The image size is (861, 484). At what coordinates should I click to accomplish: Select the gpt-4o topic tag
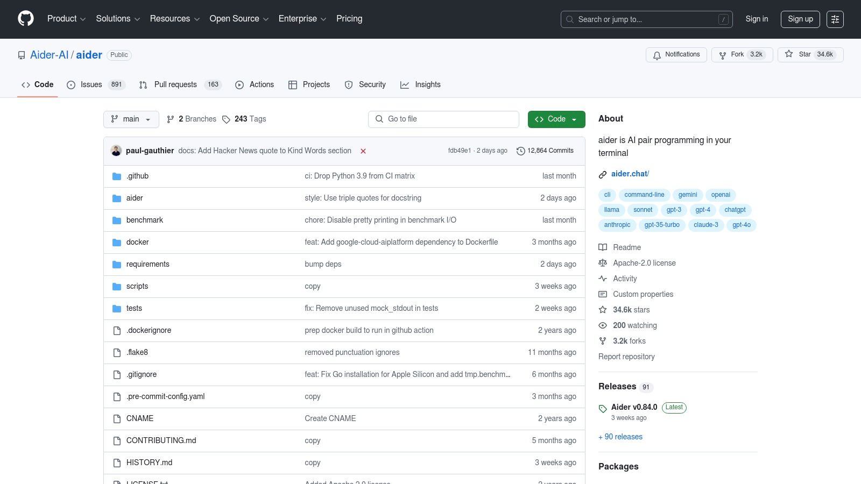point(742,225)
